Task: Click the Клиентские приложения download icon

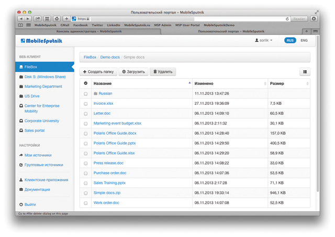Action: 21,180
